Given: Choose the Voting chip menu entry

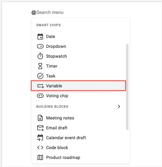Looking at the screenshot, I should click(x=78, y=96).
